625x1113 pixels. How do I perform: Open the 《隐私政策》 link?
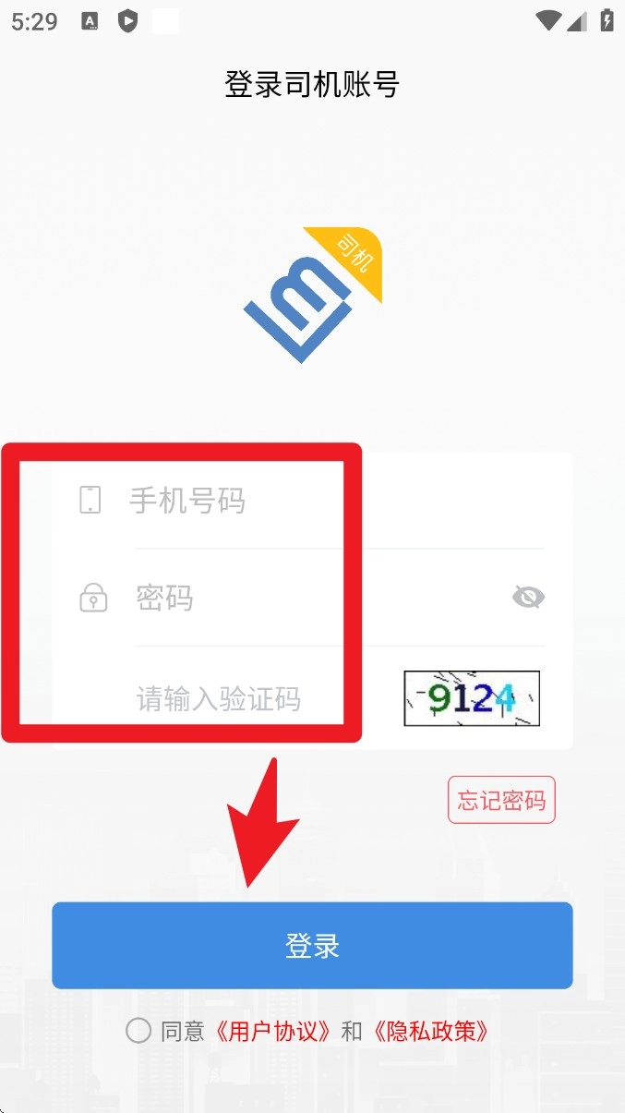(x=429, y=1032)
